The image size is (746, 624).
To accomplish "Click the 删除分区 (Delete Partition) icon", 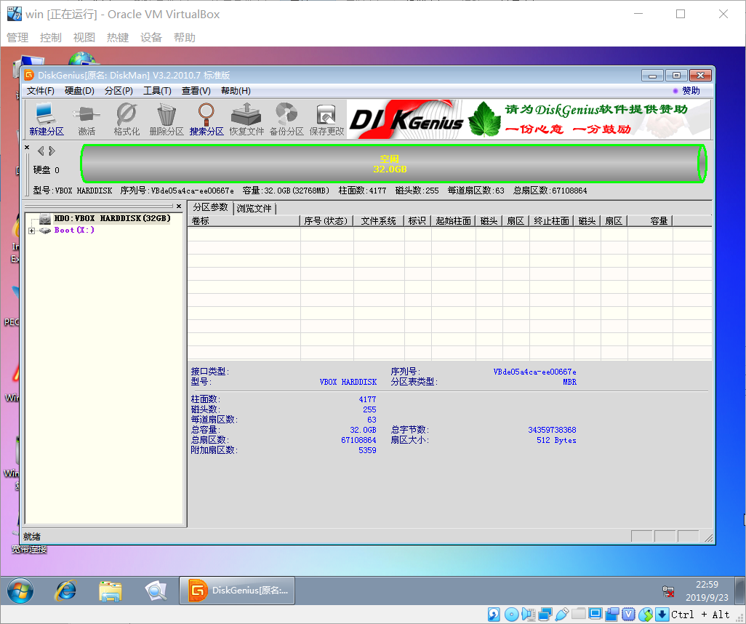I will click(166, 119).
